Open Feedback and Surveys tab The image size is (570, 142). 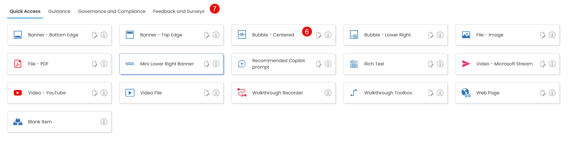pos(178,11)
